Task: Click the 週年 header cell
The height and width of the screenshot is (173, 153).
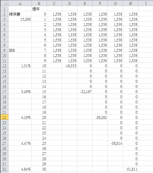Action: (x=39, y=9)
